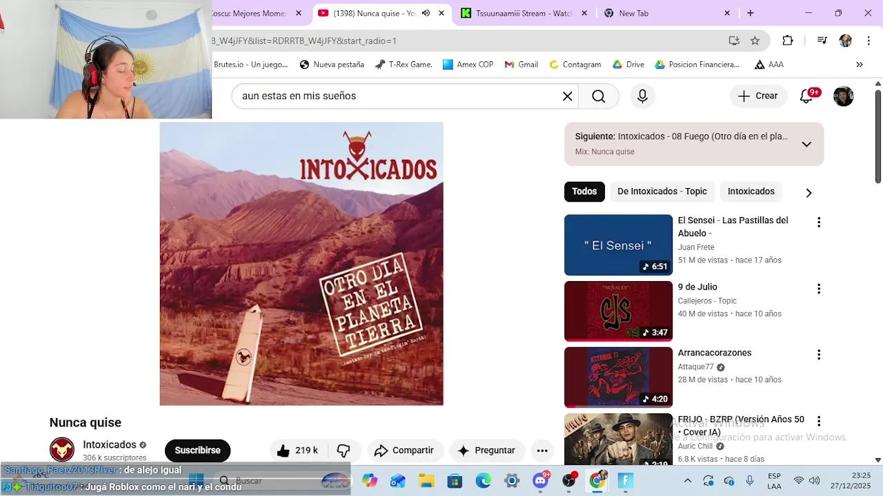Open Settings gear from the taskbar
The height and width of the screenshot is (496, 883).
point(512,480)
